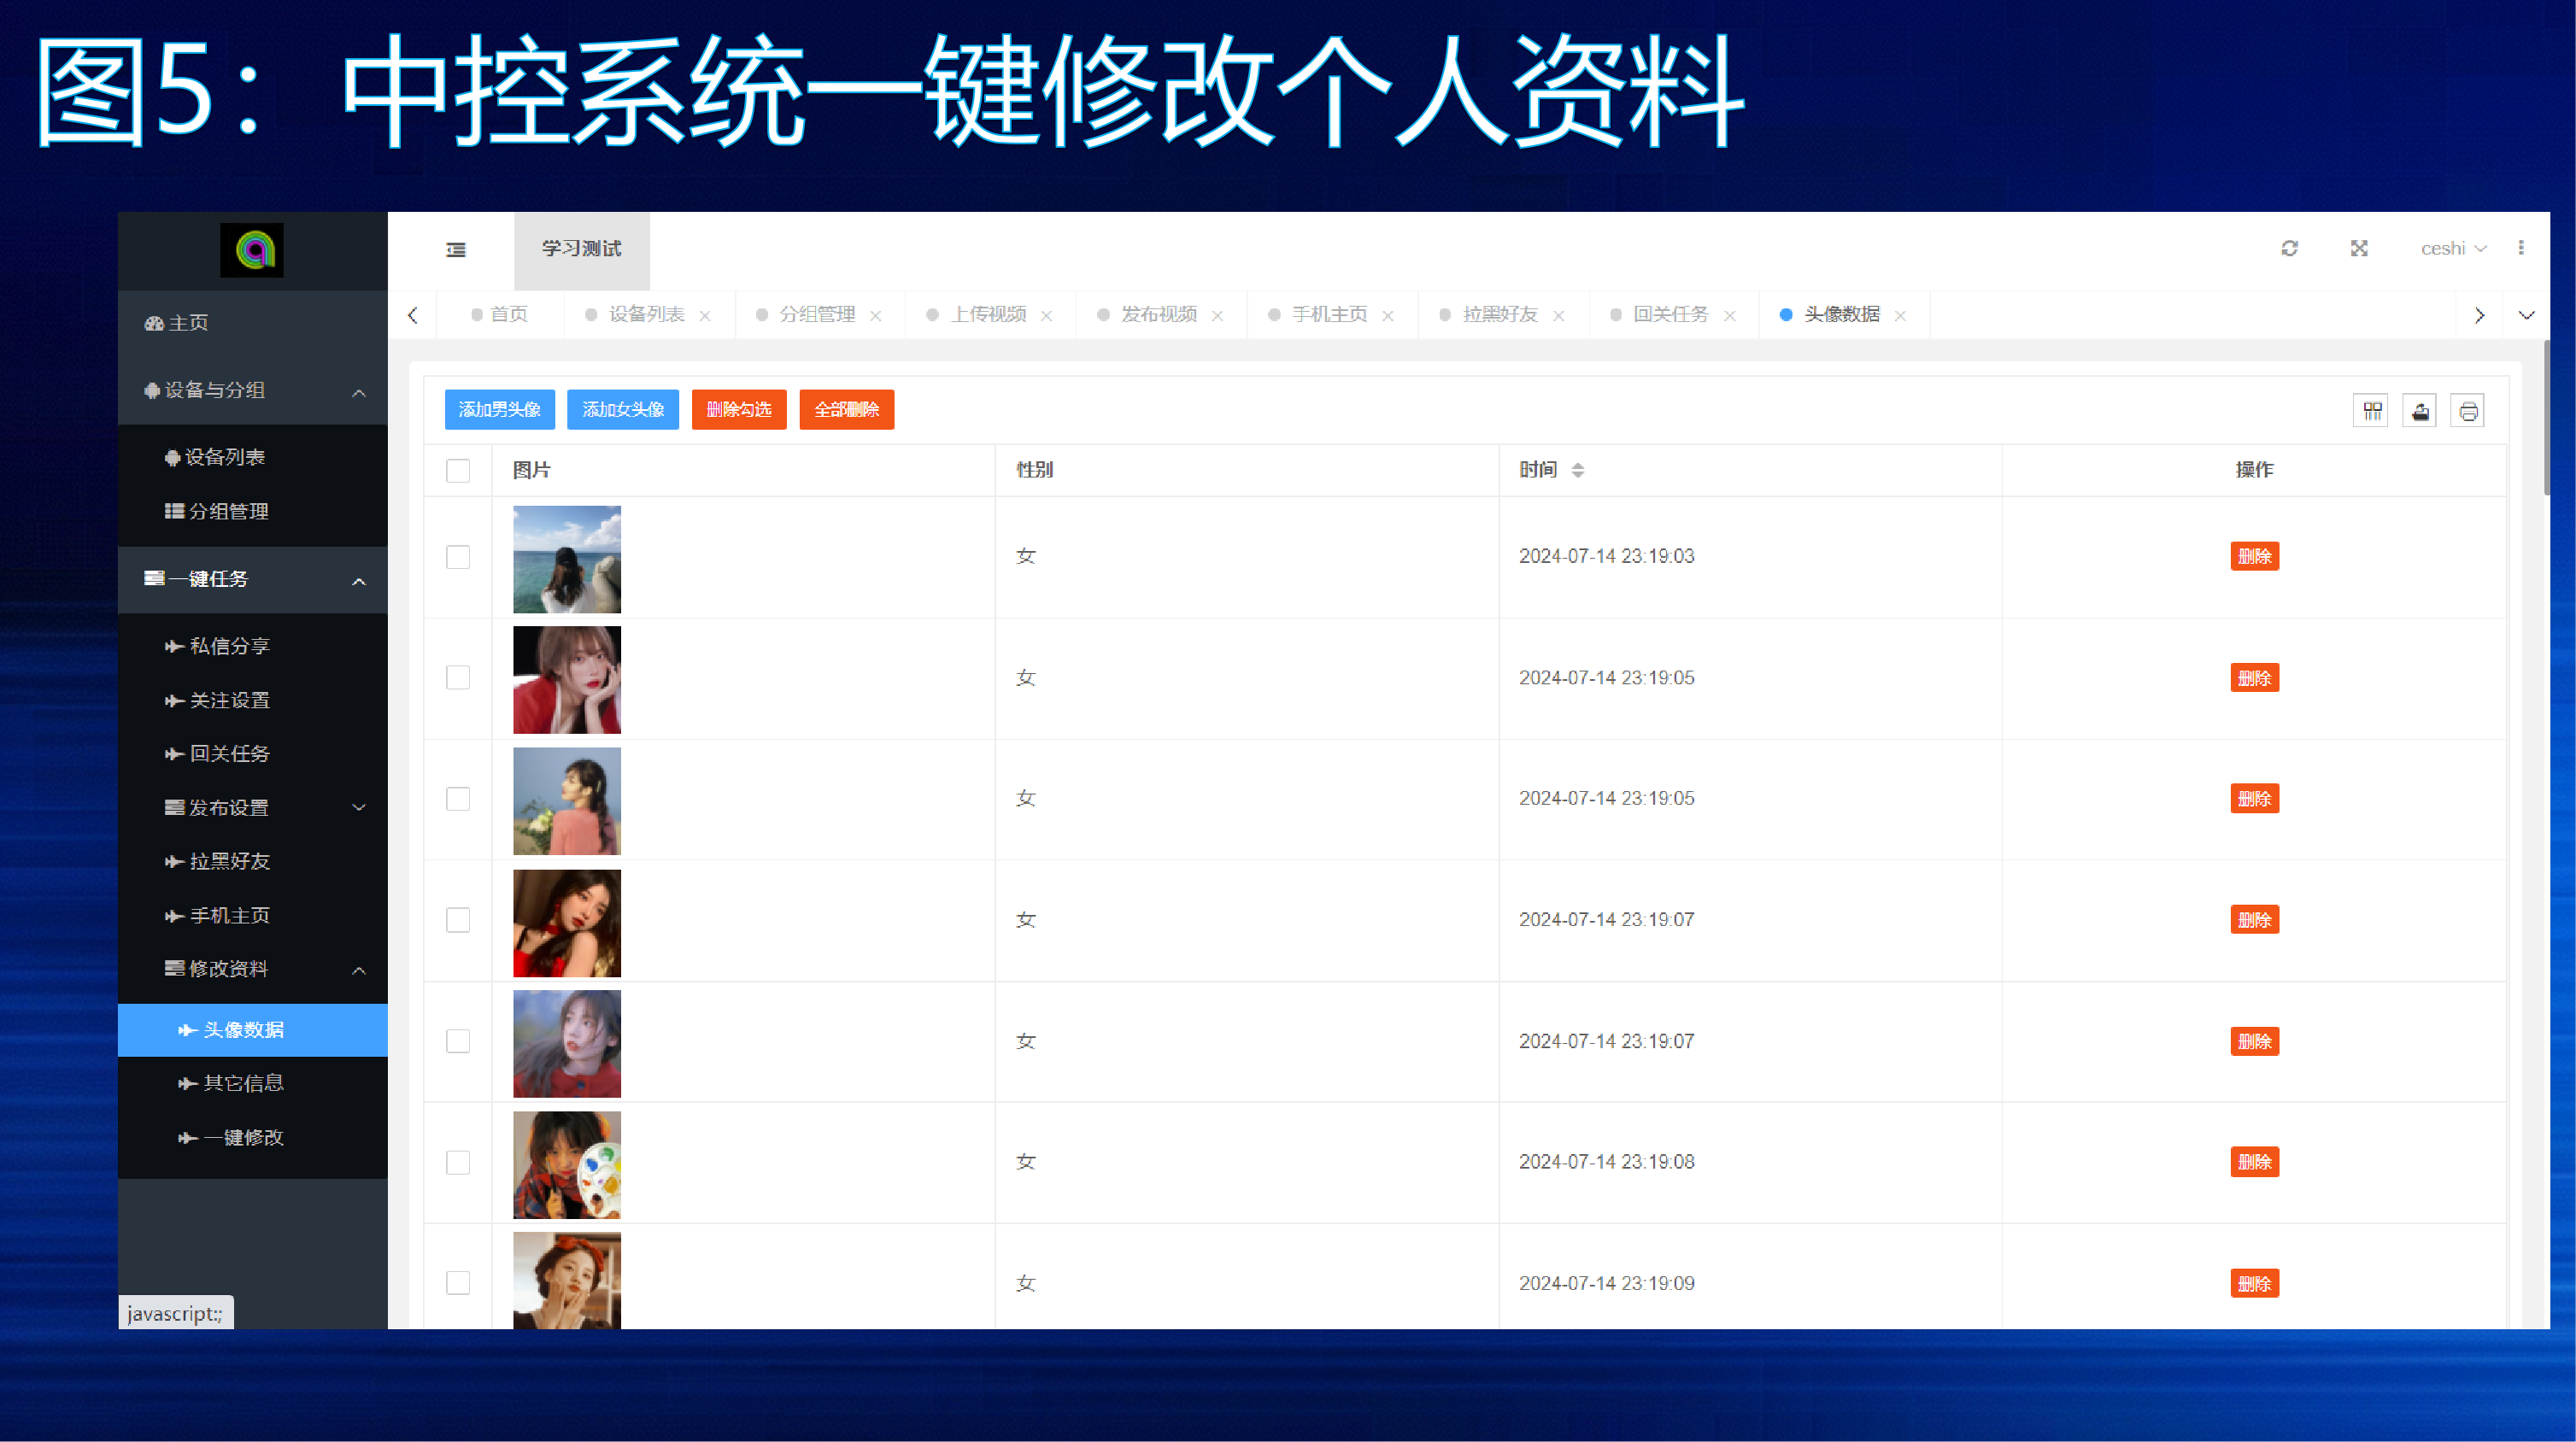Viewport: 2576px width, 1442px height.
Task: Click the 添加女头像 button
Action: (x=622, y=409)
